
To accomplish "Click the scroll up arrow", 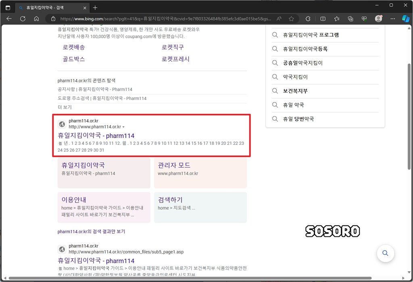I will (409, 28).
